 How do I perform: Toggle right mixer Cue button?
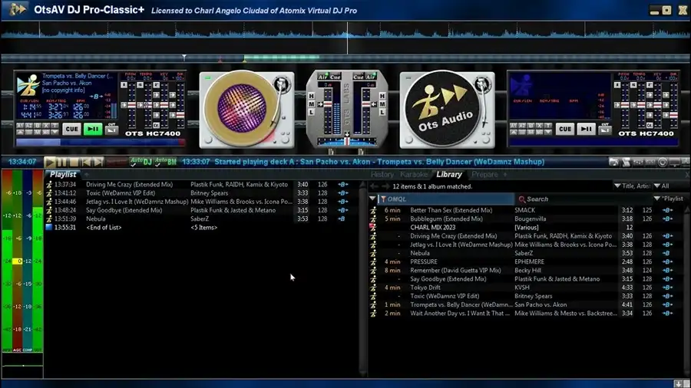pyautogui.click(x=359, y=77)
